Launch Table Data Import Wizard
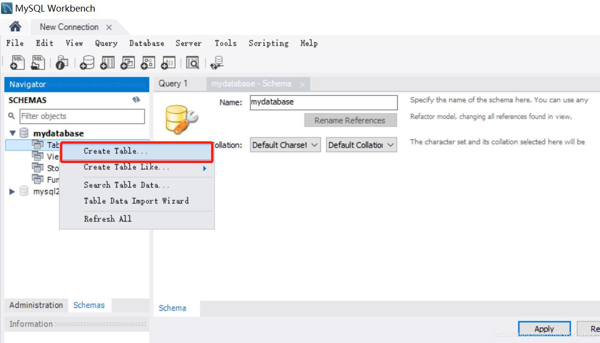Image resolution: width=600 pixels, height=343 pixels. [136, 201]
